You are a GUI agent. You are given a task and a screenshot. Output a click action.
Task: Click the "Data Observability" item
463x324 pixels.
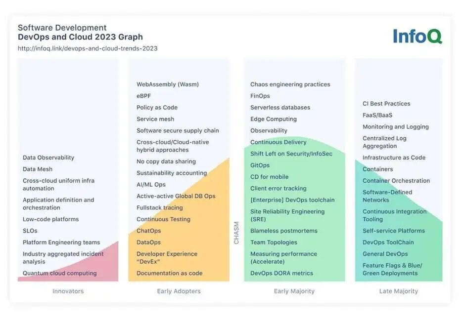pos(48,158)
